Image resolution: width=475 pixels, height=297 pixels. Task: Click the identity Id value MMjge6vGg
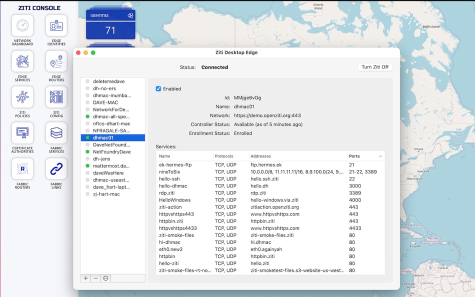tap(247, 97)
